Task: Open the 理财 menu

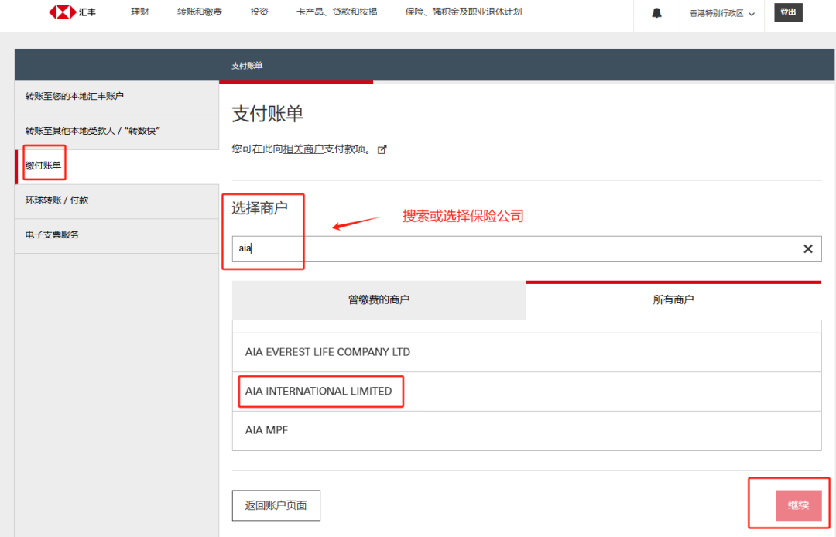Action: coord(139,12)
